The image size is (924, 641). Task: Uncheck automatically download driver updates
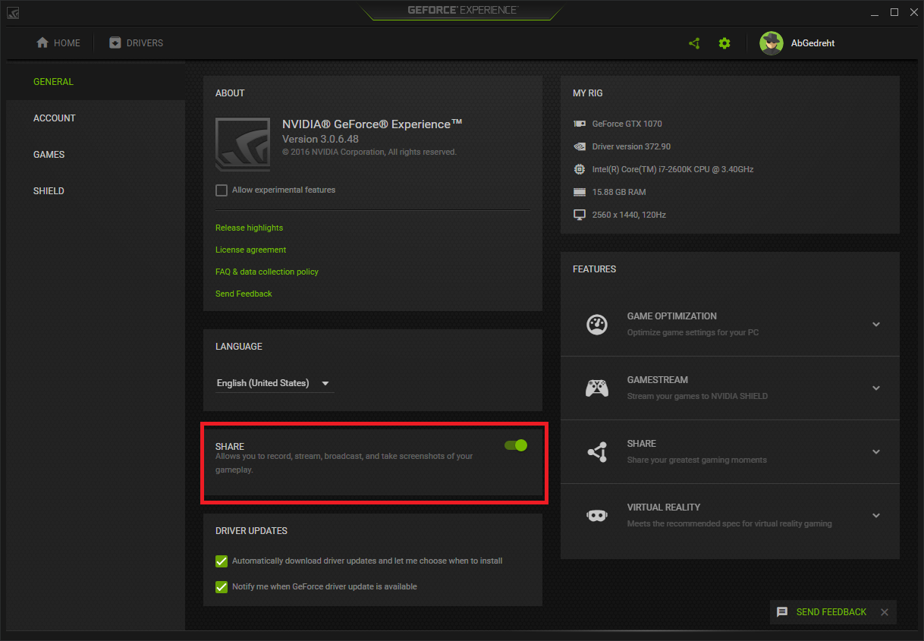coord(222,561)
